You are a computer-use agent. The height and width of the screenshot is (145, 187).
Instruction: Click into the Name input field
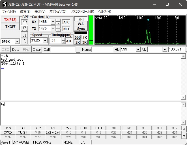(x=102, y=50)
